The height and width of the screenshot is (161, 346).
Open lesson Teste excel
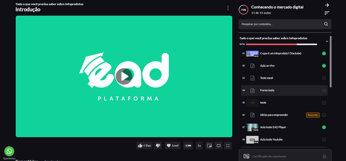(267, 78)
